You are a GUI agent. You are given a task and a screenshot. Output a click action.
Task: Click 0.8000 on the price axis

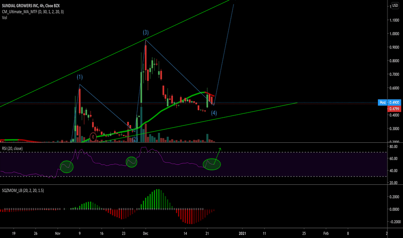pyautogui.click(x=394, y=61)
